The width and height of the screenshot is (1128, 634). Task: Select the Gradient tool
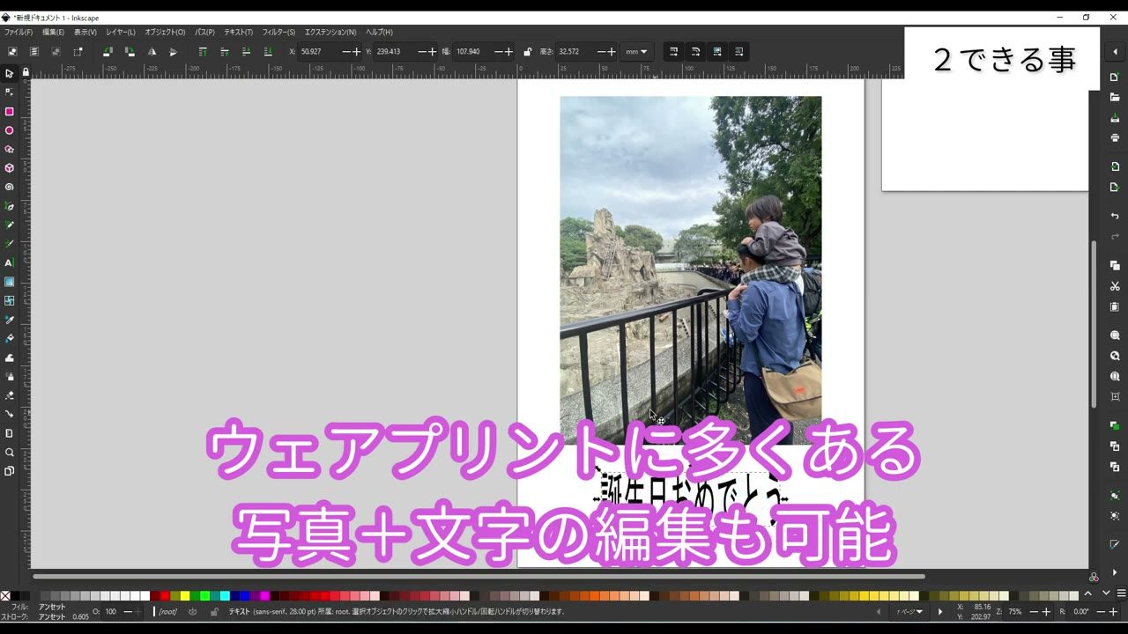(x=10, y=282)
